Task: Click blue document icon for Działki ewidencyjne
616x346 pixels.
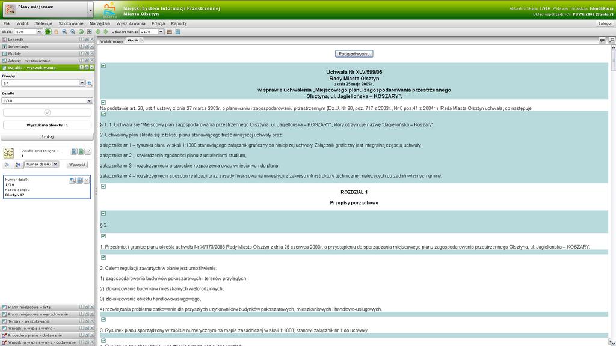Action: (74, 151)
